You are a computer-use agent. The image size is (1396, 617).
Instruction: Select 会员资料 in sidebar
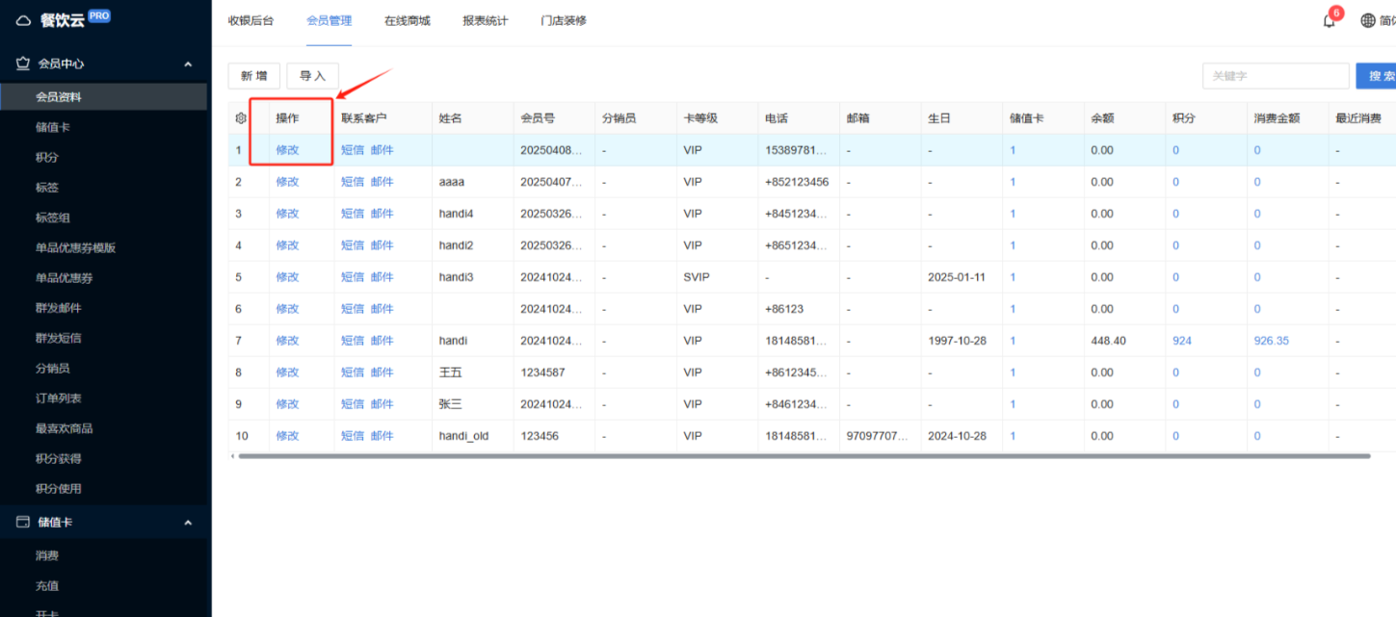[x=103, y=97]
